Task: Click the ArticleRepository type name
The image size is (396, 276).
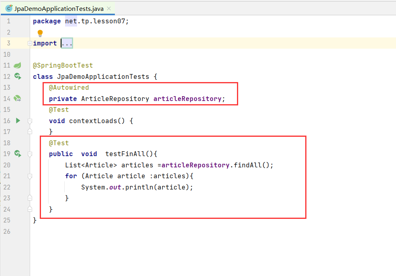Action: click(x=115, y=99)
